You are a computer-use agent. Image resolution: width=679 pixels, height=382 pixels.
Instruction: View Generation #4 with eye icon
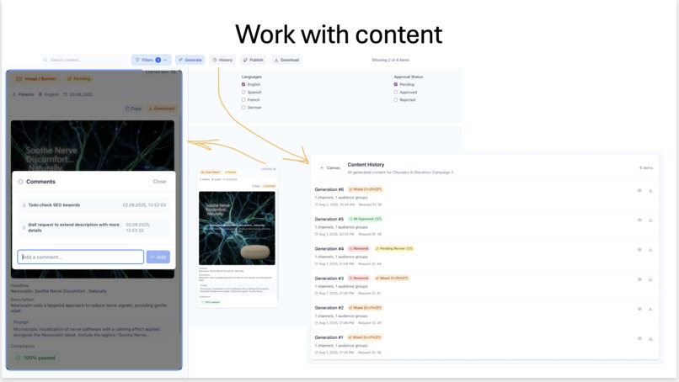coord(639,250)
